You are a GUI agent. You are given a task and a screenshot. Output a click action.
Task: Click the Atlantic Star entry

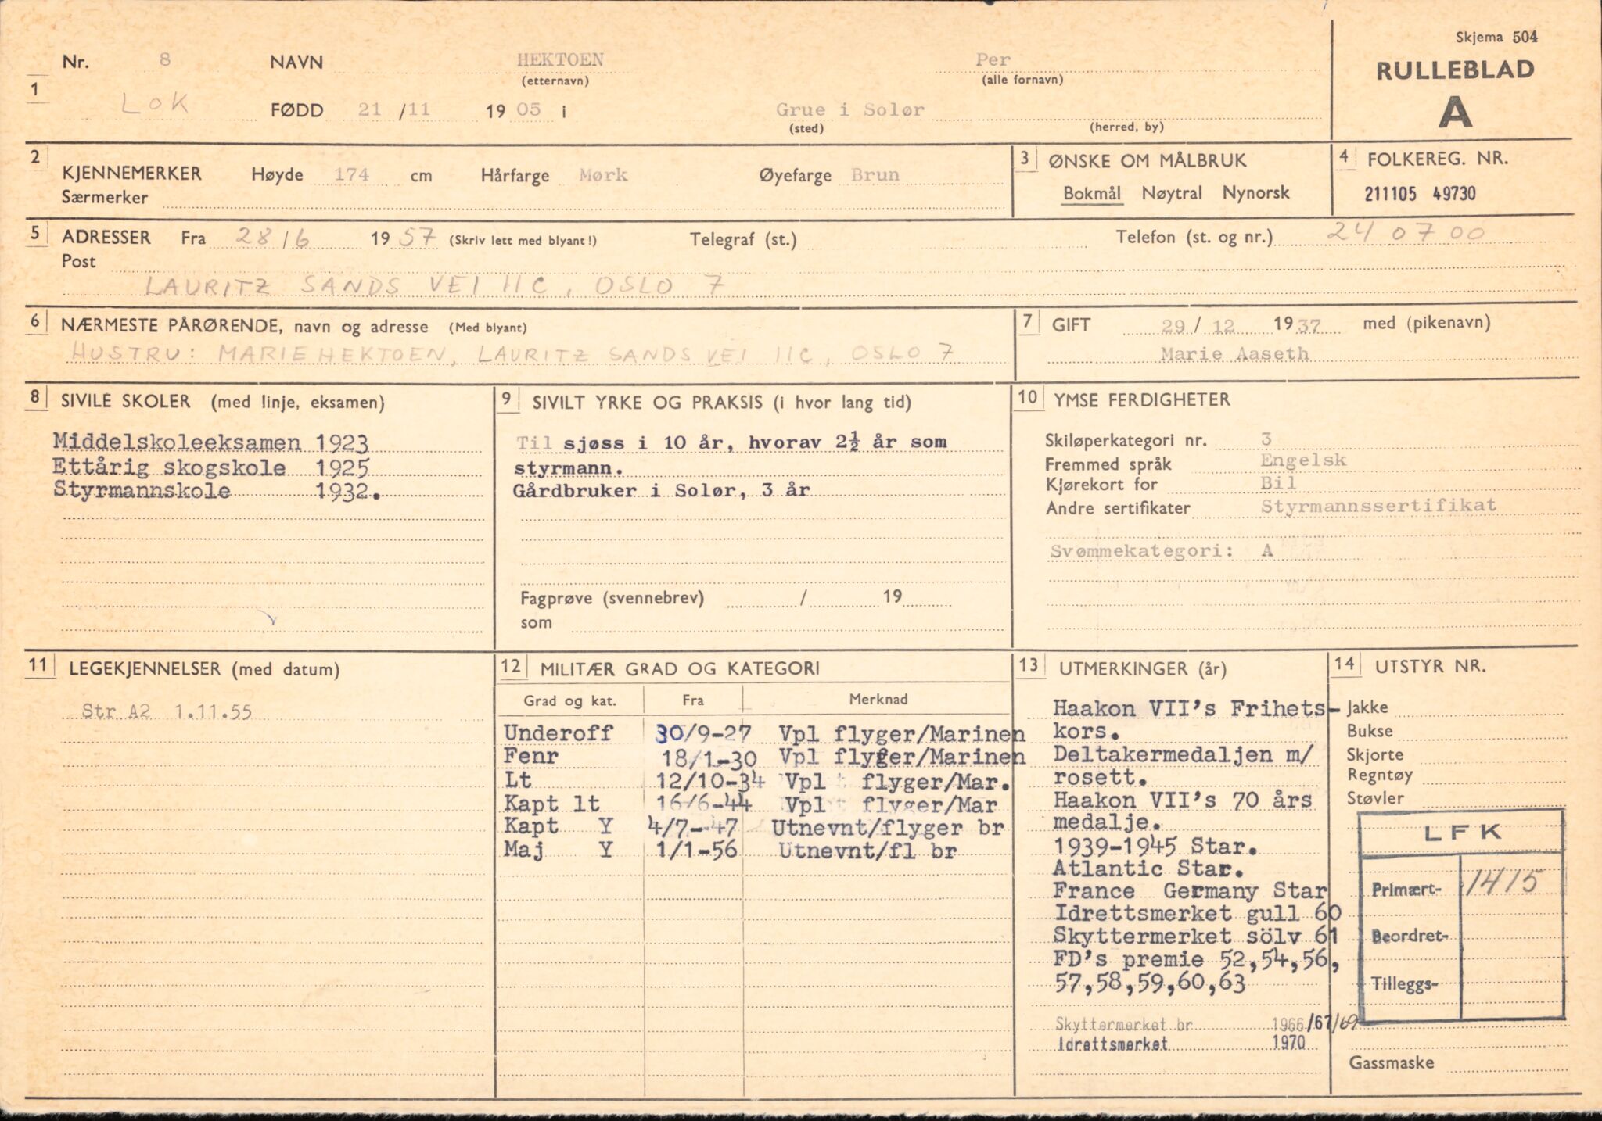tap(1148, 869)
